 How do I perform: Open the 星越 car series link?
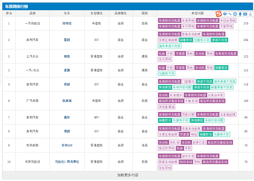[67, 40]
